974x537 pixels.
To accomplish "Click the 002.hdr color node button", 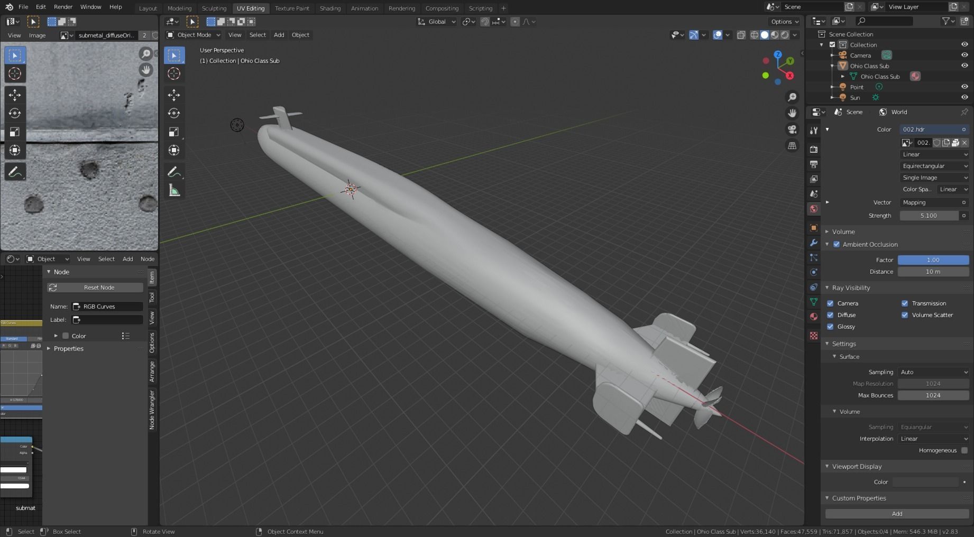I will (934, 129).
